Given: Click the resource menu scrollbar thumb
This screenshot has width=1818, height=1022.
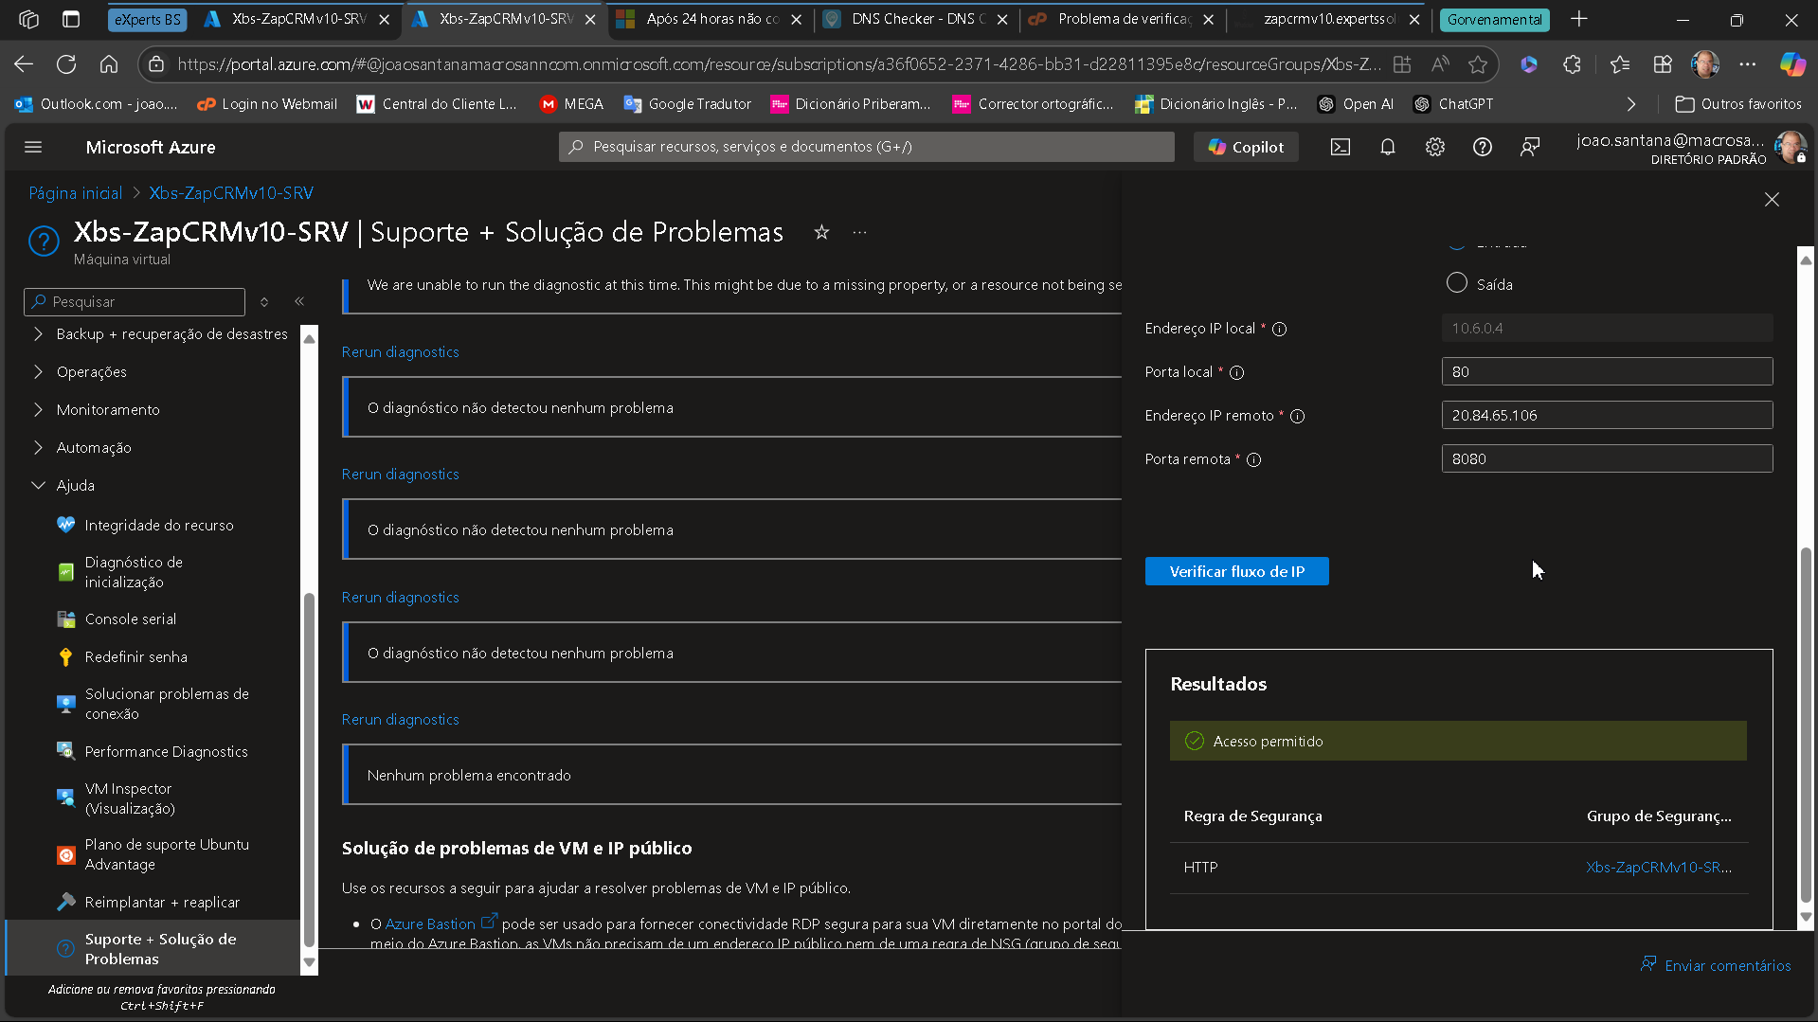Looking at the screenshot, I should (x=309, y=769).
